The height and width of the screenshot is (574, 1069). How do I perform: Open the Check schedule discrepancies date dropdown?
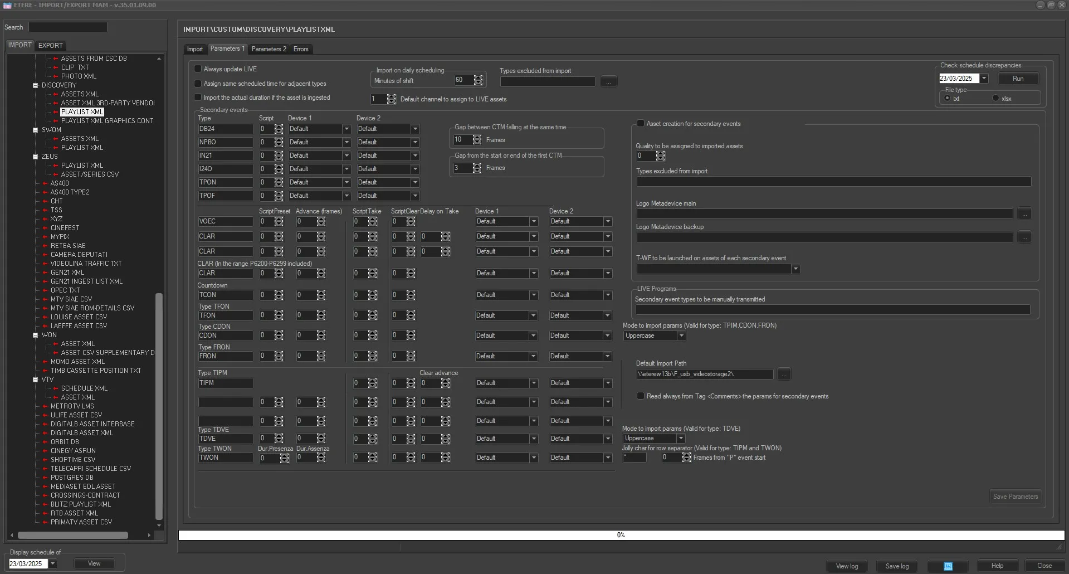984,79
